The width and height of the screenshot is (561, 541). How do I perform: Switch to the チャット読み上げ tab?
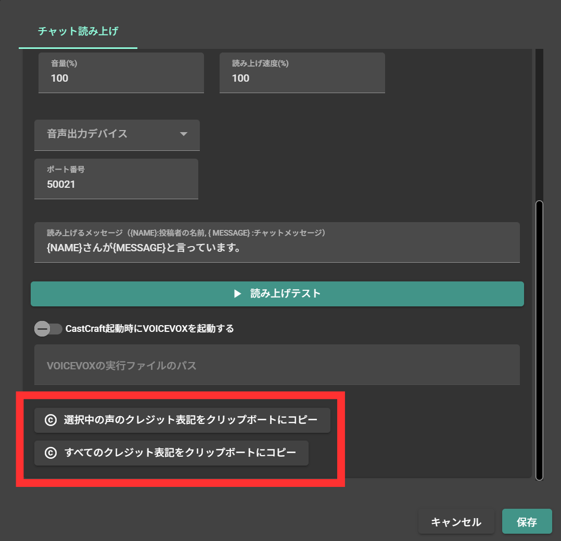(77, 31)
